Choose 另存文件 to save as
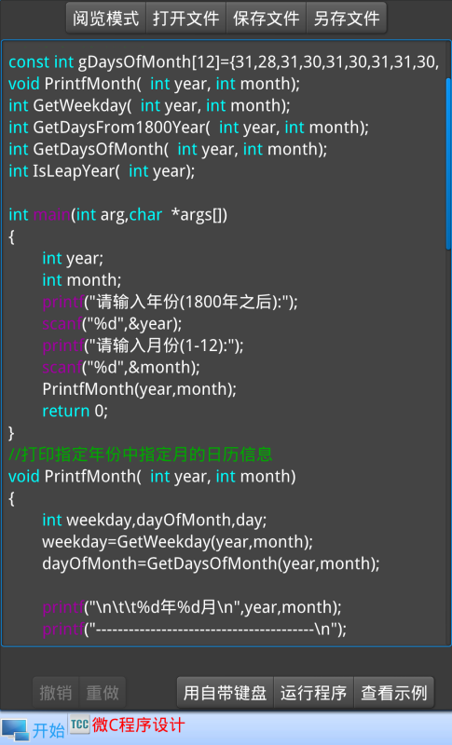The image size is (452, 745). (347, 18)
